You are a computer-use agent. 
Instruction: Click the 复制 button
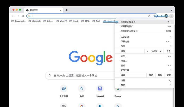pos(160,75)
